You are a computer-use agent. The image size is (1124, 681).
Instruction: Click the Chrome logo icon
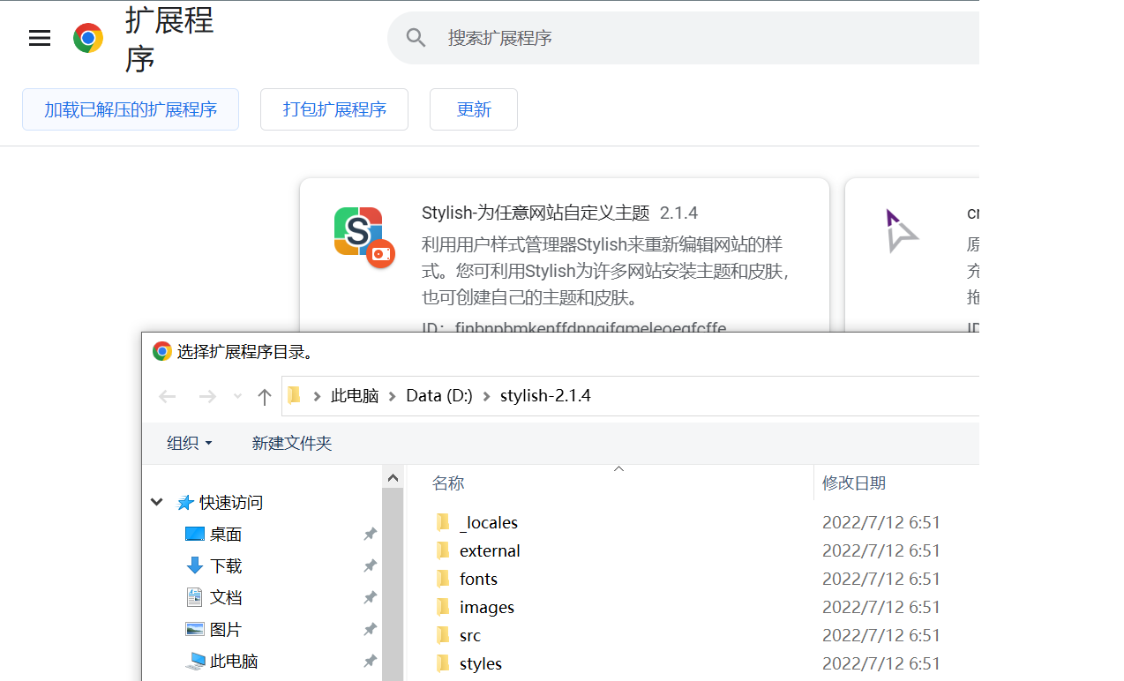tap(88, 38)
